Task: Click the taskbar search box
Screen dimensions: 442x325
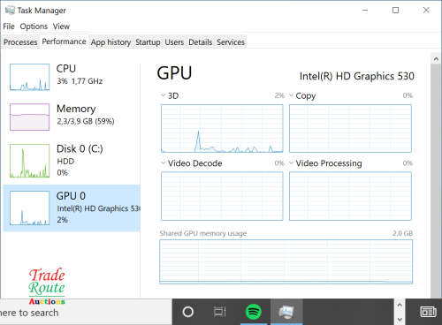Action: click(86, 313)
